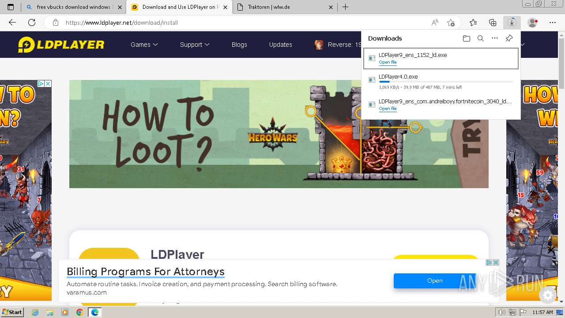The width and height of the screenshot is (565, 318).
Task: Open the tab actions menu icon
Action: pyautogui.click(x=11, y=7)
